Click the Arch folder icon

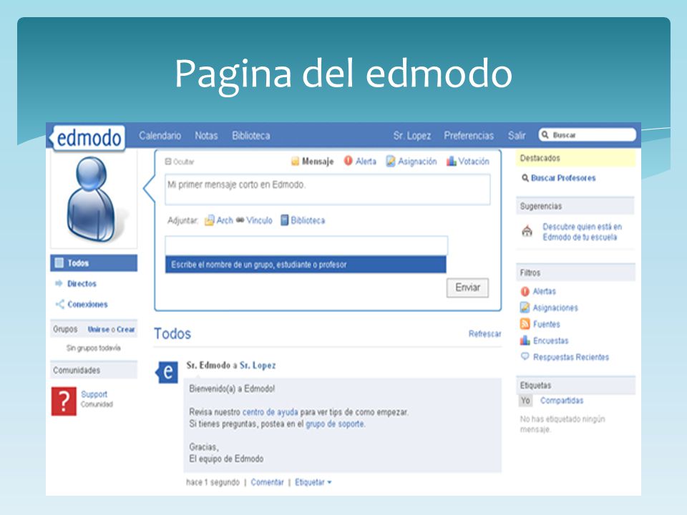210,220
